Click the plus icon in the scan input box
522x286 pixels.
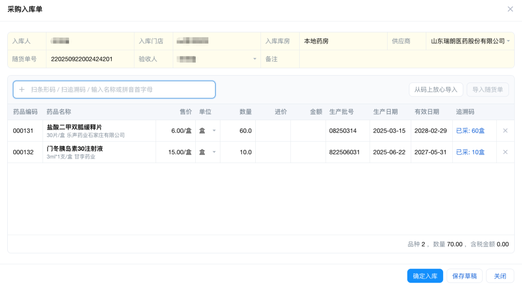pos(22,90)
